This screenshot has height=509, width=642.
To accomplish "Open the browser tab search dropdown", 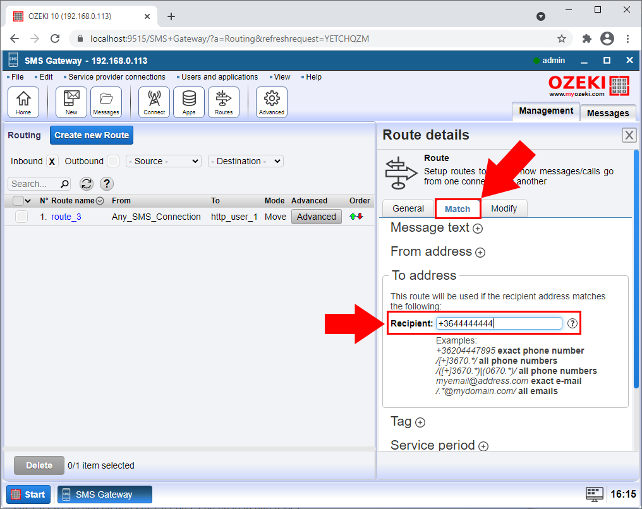I will point(541,16).
